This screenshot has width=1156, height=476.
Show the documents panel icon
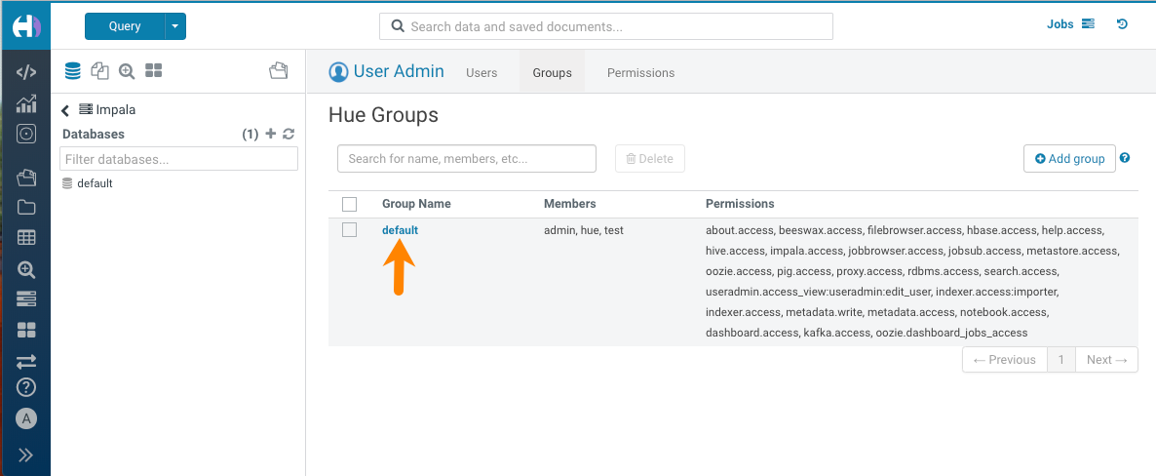(99, 70)
